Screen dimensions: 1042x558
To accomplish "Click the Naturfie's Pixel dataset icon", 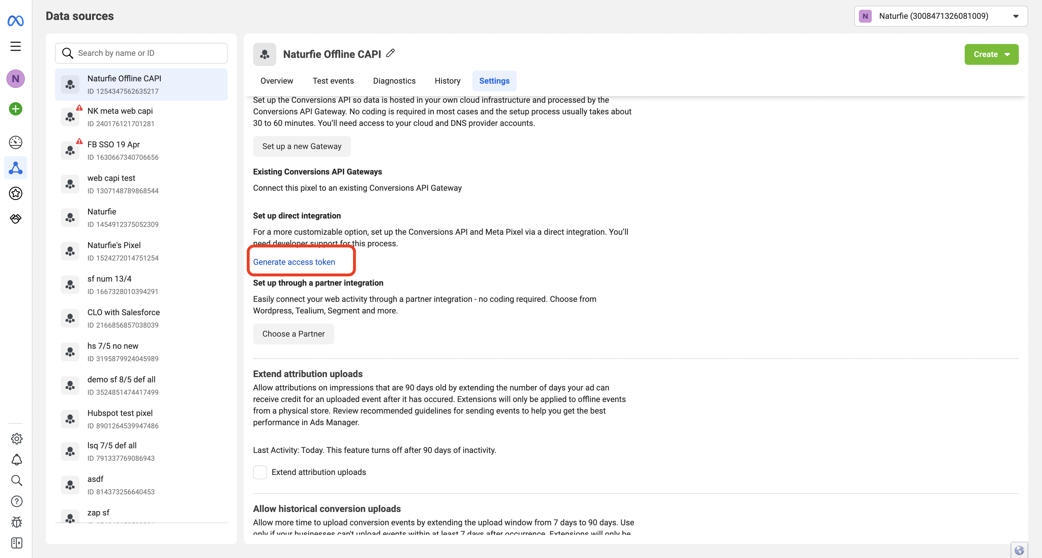I will (x=70, y=251).
